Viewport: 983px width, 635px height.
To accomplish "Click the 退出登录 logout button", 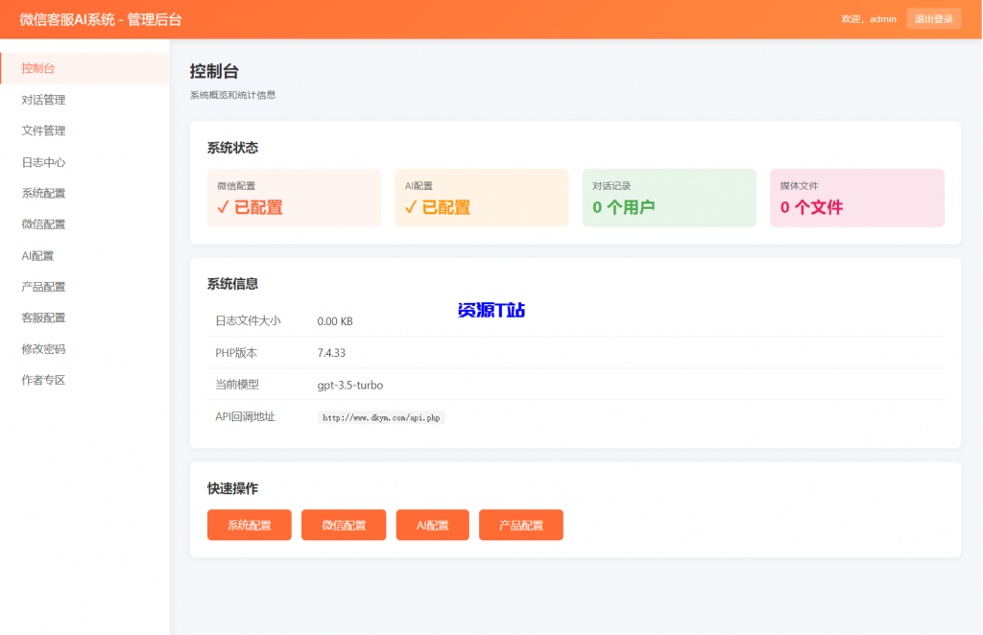I will (x=933, y=18).
